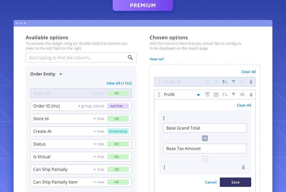Click the PREMIUM banner button
286x192 pixels.
click(x=143, y=5)
